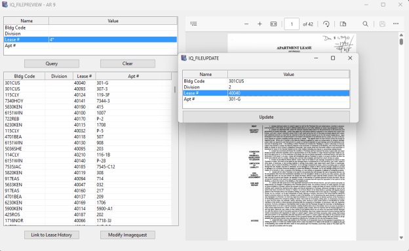This screenshot has height=251, width=409.
Task: Select the 4701BEA row with lease 40118
Action: coord(88,137)
